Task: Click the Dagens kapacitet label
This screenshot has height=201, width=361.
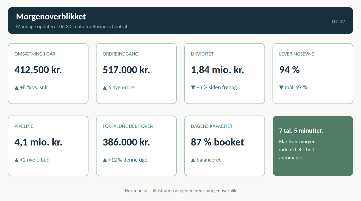Action: pyautogui.click(x=212, y=126)
